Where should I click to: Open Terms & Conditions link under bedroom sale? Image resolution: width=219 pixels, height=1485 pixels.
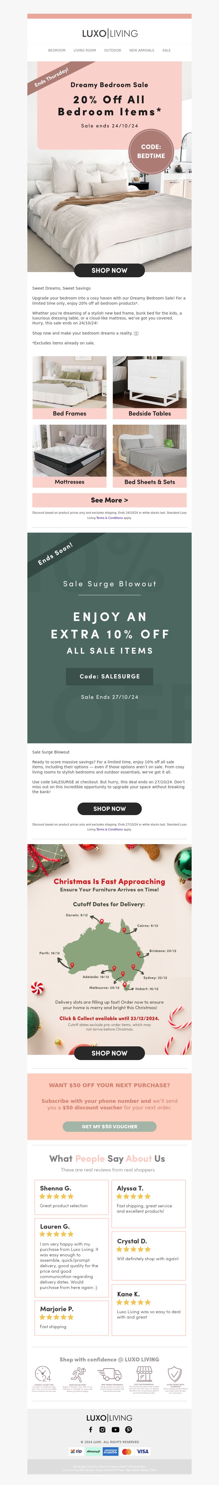(x=109, y=518)
